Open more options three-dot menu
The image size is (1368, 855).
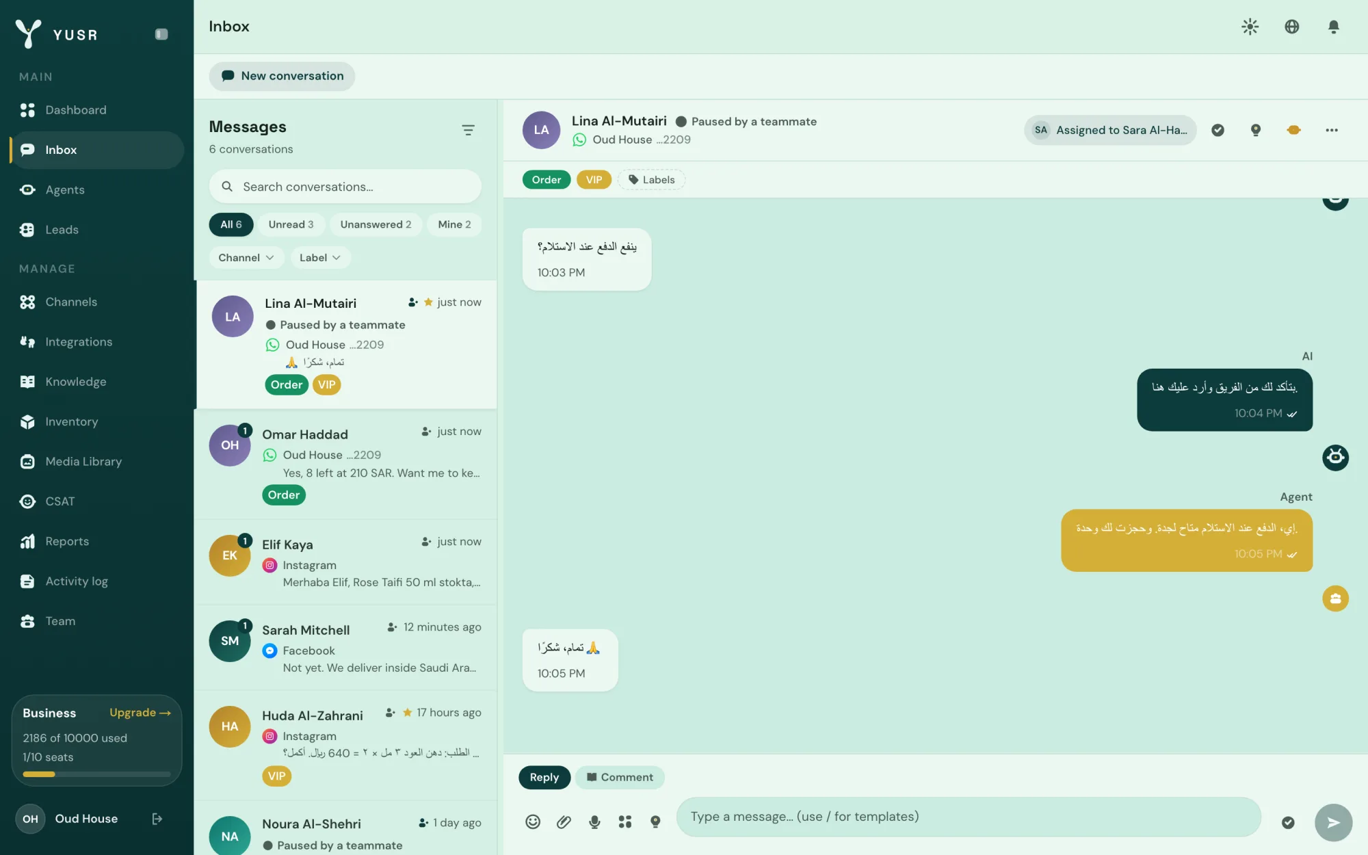[x=1331, y=130]
